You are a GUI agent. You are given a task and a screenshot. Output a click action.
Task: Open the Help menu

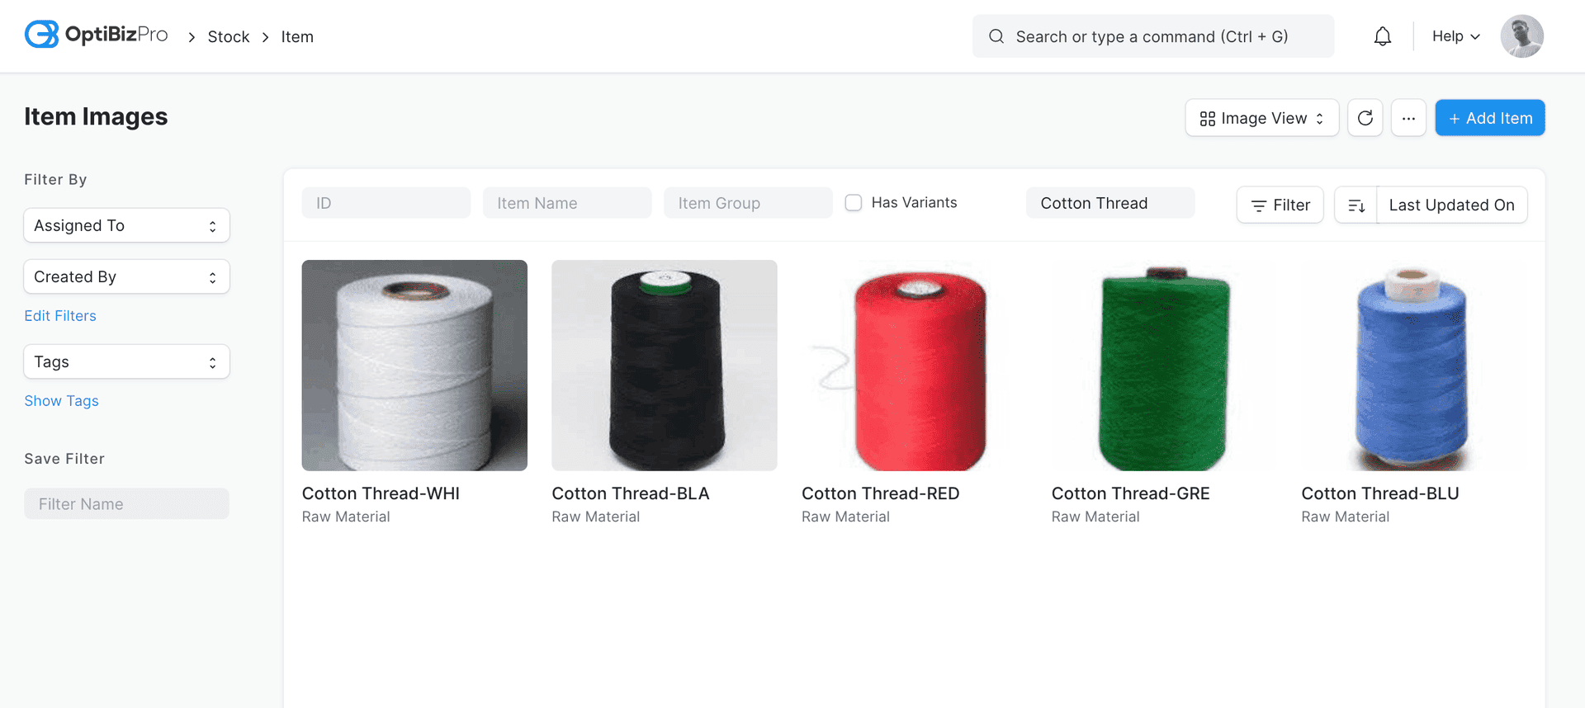1455,36
